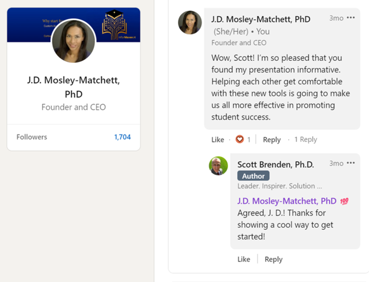Reply to Scott Brenden's comment
Image resolution: width=369 pixels, height=282 pixels.
point(273,259)
